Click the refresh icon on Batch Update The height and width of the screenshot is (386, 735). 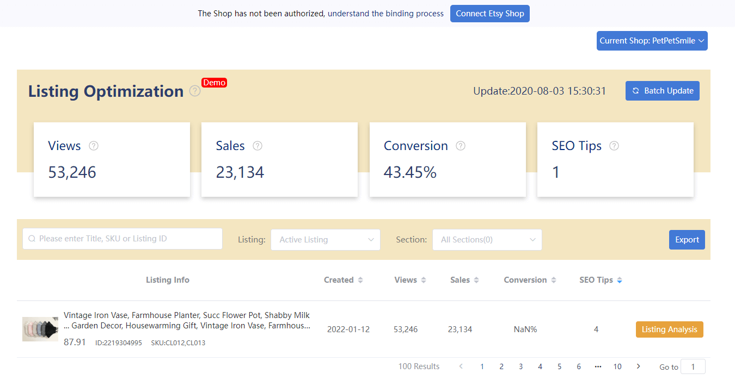coord(636,91)
